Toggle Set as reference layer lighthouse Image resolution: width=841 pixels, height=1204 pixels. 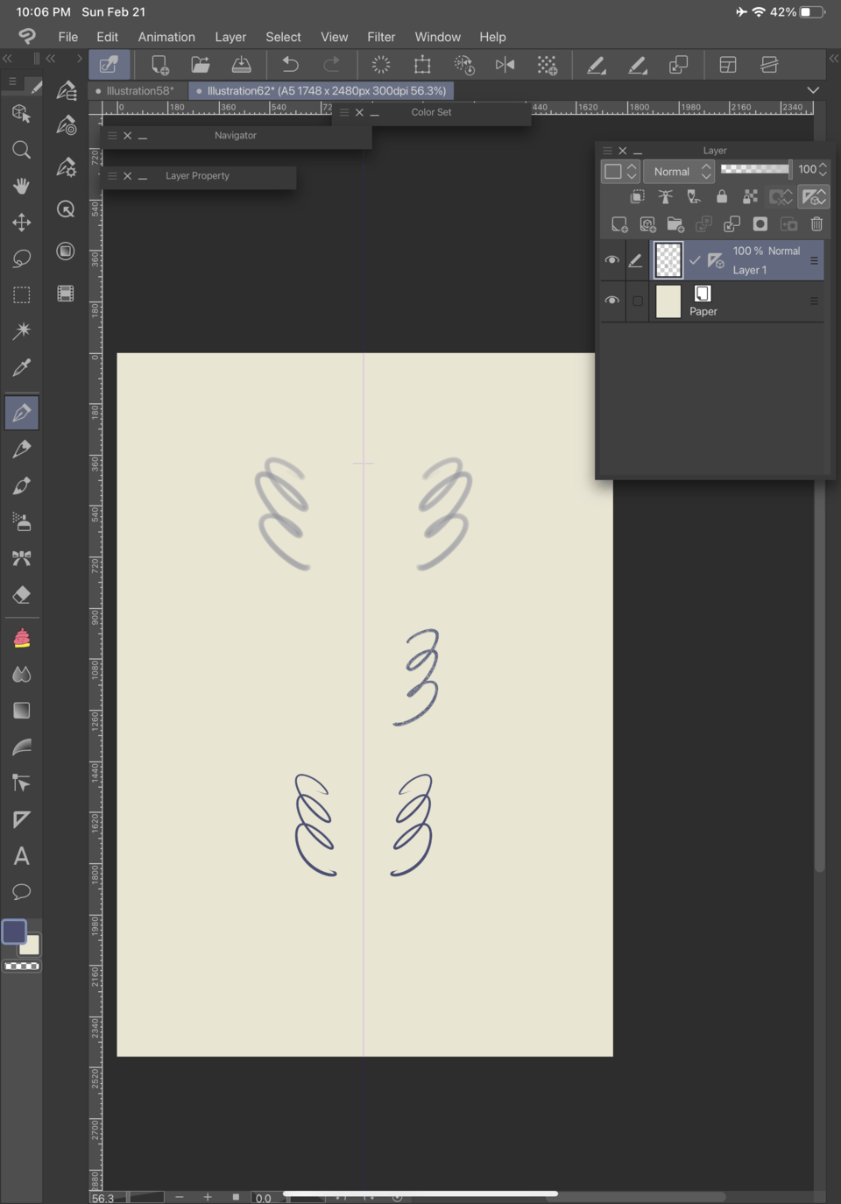tap(666, 197)
